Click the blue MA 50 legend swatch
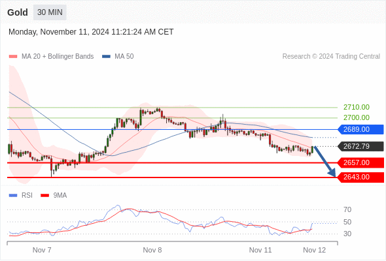The height and width of the screenshot is (261, 386). (107, 57)
